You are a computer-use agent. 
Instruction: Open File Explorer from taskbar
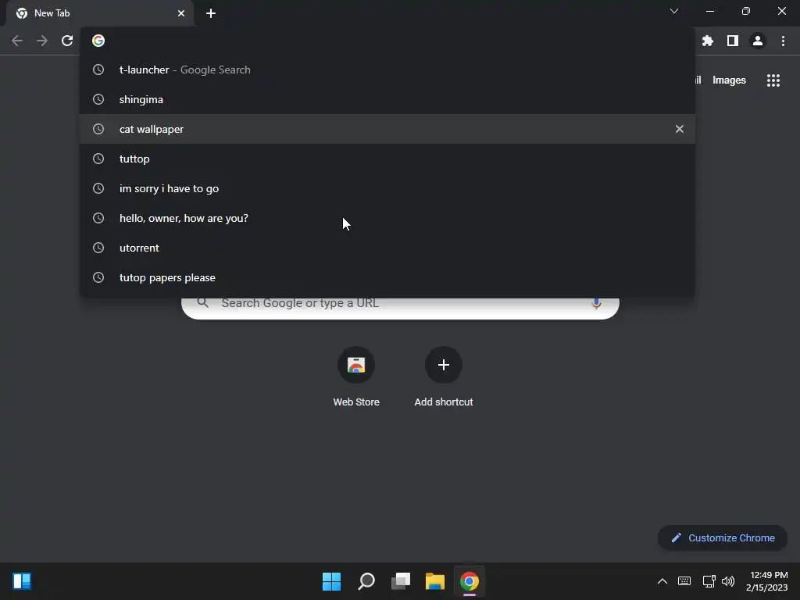coord(435,581)
